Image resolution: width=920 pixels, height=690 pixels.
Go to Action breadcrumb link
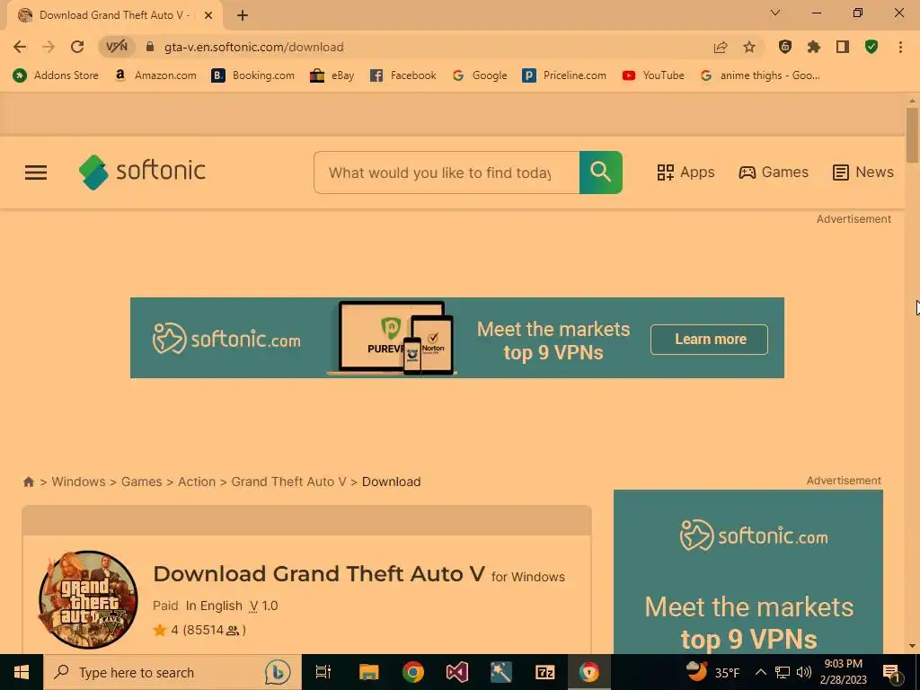197,482
